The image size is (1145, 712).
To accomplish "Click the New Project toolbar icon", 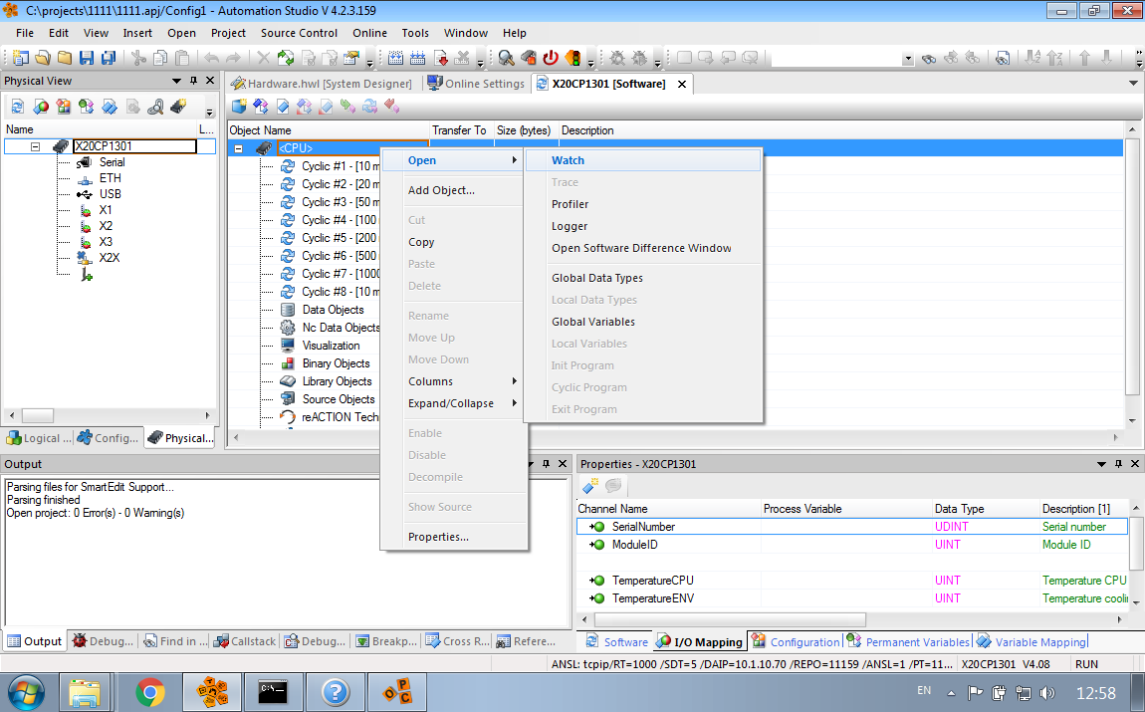I will (x=21, y=58).
